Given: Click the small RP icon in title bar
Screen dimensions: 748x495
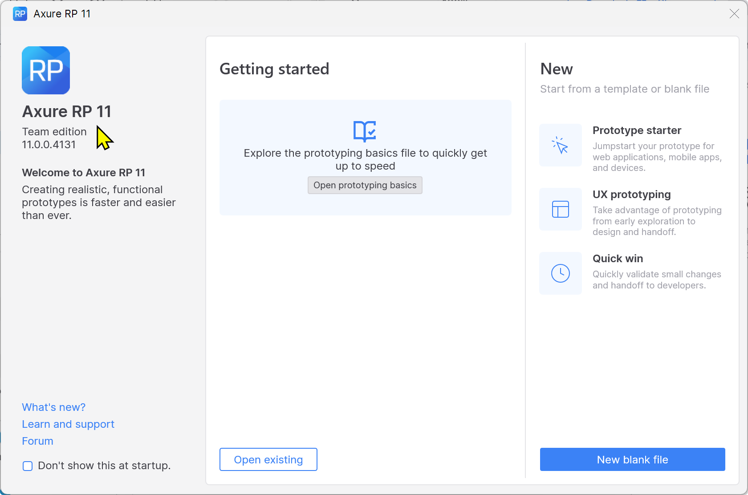Looking at the screenshot, I should tap(20, 14).
